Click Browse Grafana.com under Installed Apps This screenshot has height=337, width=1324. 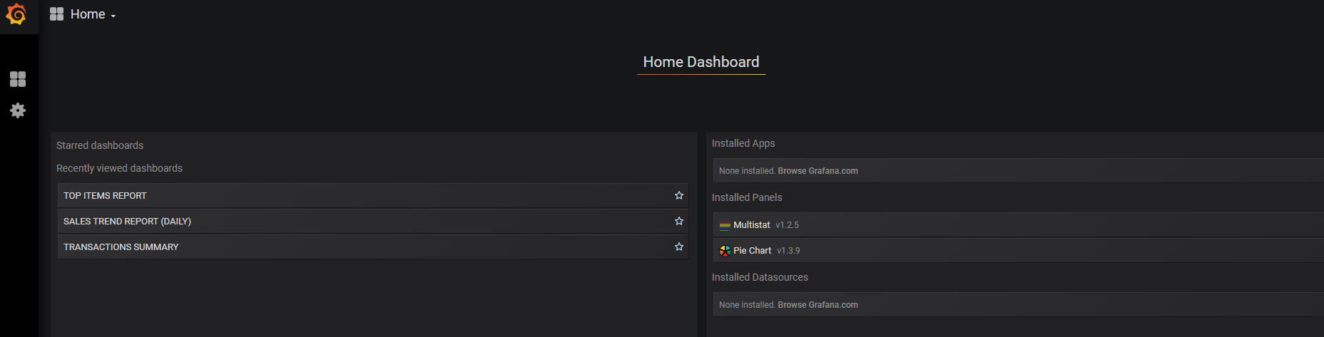(x=818, y=171)
